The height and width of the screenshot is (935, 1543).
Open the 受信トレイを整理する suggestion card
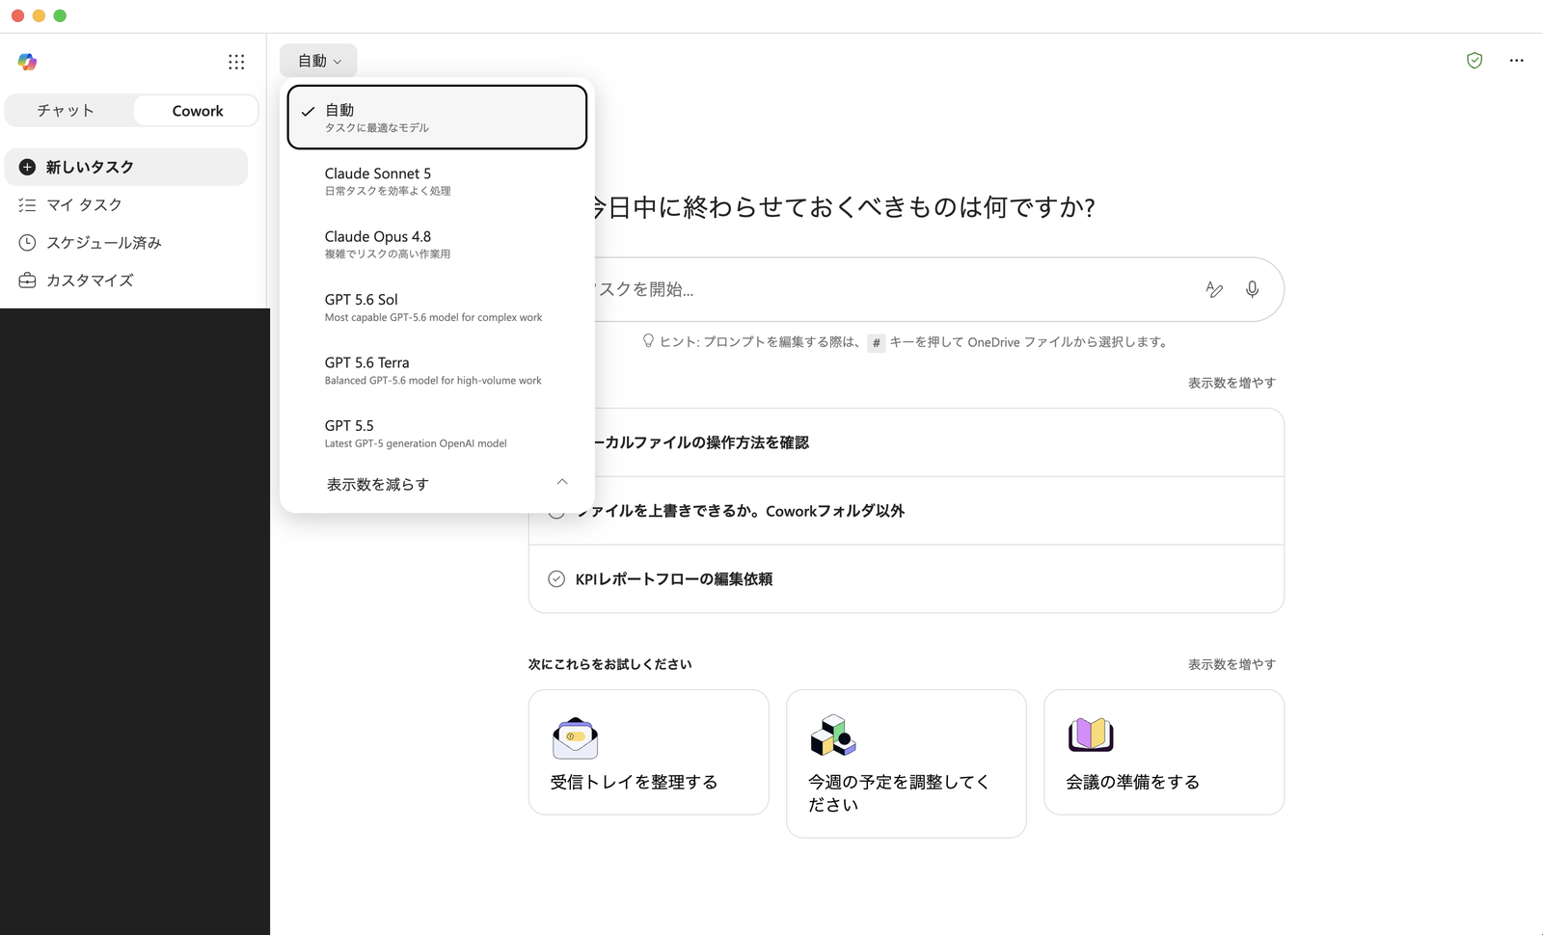pos(648,752)
